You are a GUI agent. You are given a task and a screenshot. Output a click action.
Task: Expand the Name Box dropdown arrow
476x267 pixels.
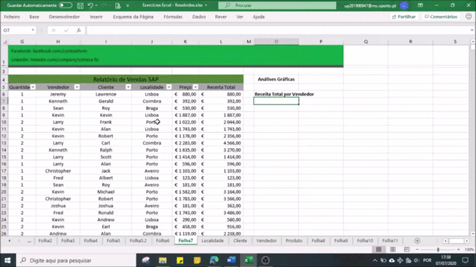point(33,30)
